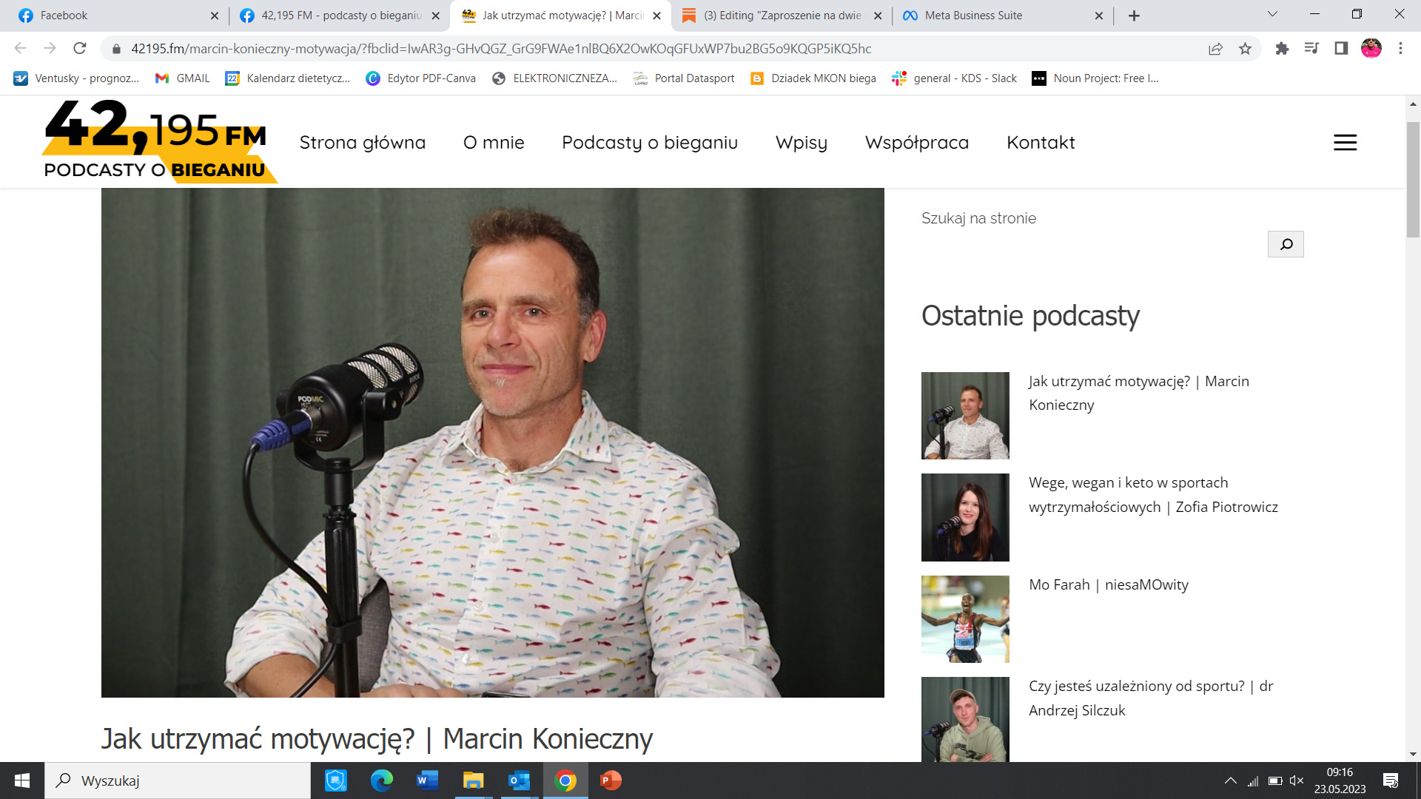Bookmark this page with the star icon
1421x799 pixels.
[x=1245, y=49]
